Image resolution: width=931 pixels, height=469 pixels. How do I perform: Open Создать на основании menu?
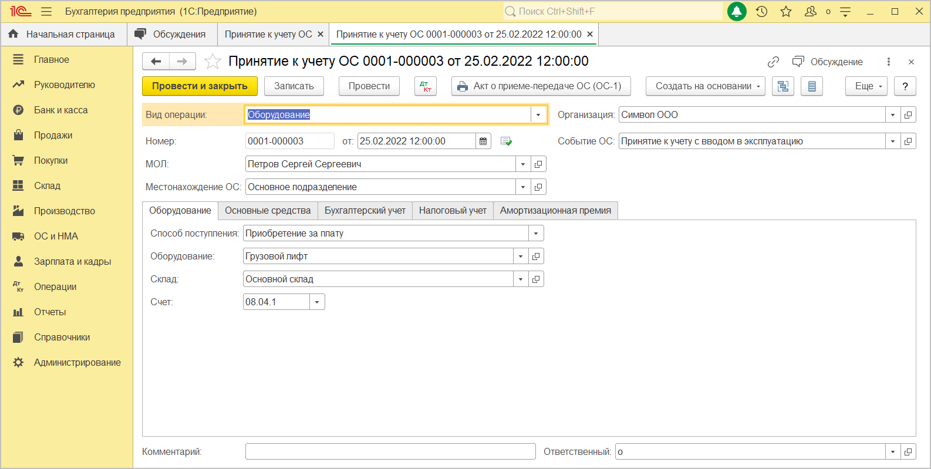click(706, 86)
